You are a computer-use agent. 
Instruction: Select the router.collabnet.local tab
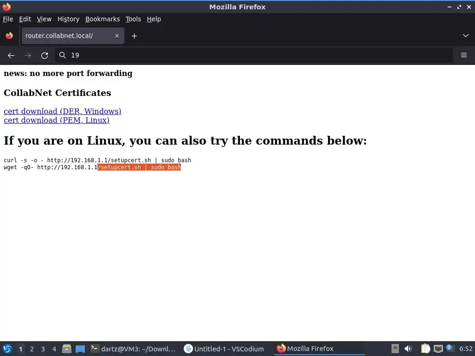tap(73, 36)
